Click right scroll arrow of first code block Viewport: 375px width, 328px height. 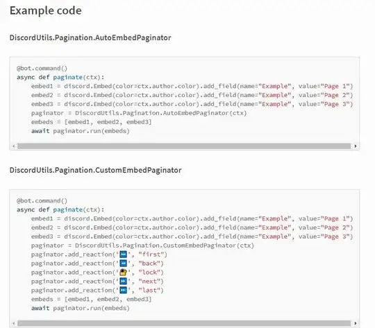click(356, 146)
